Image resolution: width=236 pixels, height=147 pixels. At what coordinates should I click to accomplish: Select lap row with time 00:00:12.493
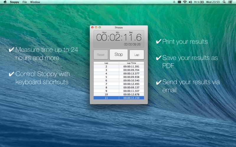click(119, 84)
